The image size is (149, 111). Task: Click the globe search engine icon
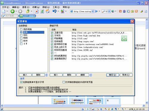point(113,11)
